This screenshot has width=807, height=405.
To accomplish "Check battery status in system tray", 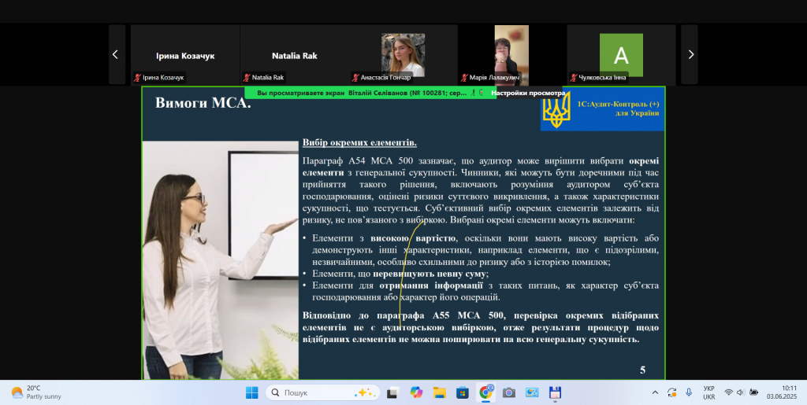I will click(x=753, y=392).
